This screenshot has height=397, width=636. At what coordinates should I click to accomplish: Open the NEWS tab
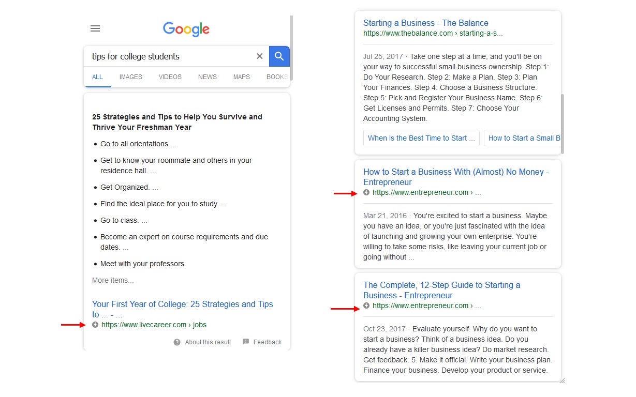(208, 77)
